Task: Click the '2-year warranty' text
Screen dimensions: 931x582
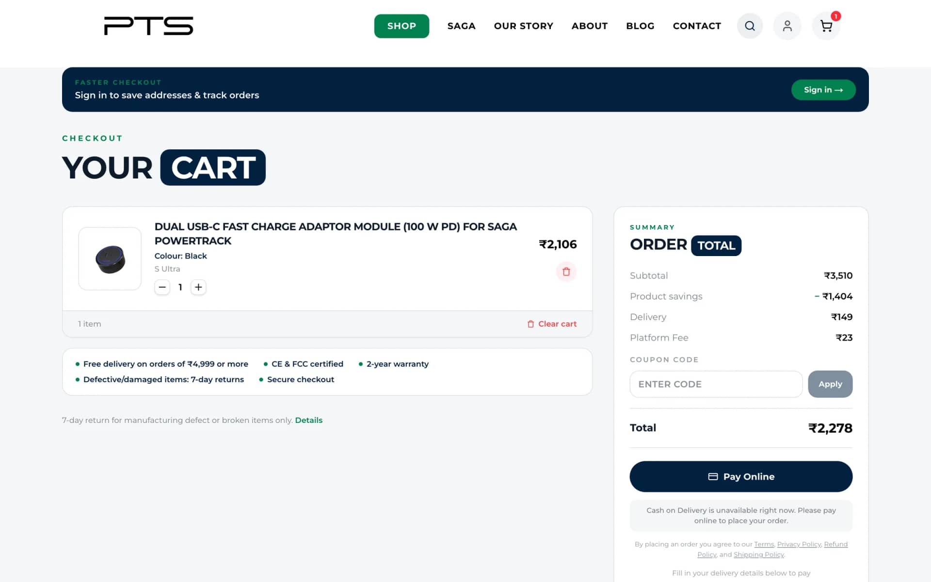Action: pyautogui.click(x=397, y=364)
